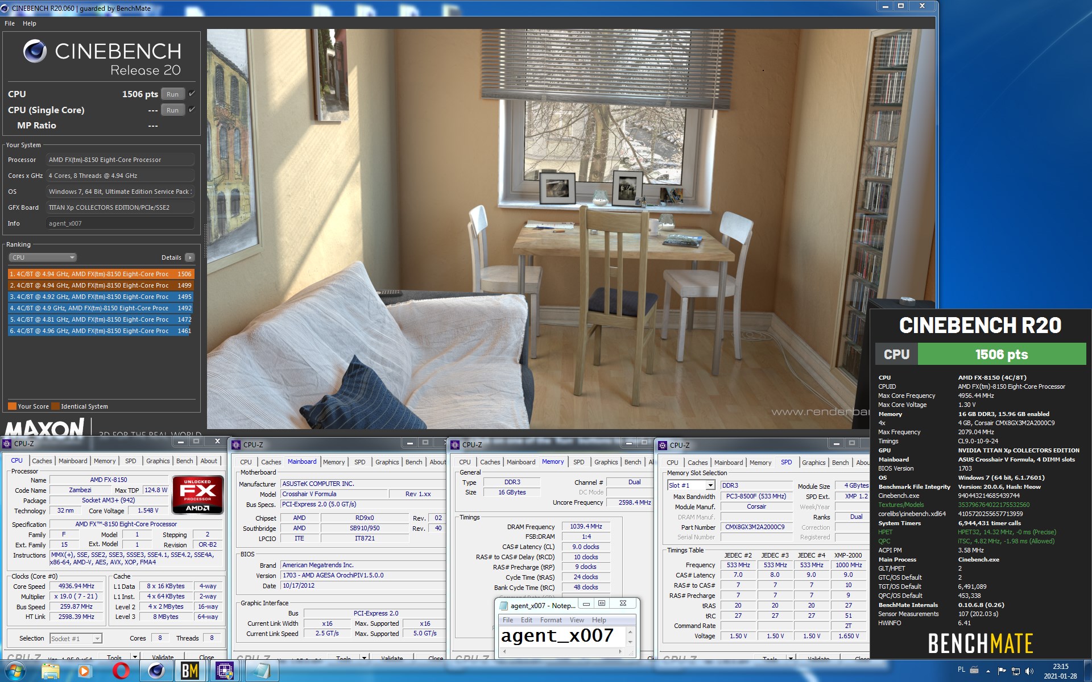Select ranking row scoring 1506
This screenshot has height=682, width=1092.
coord(101,274)
